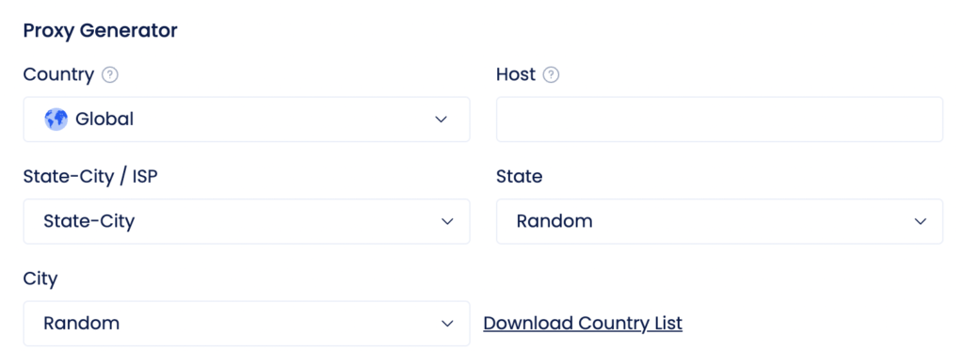Click the Country field label
964x351 pixels.
pos(58,75)
